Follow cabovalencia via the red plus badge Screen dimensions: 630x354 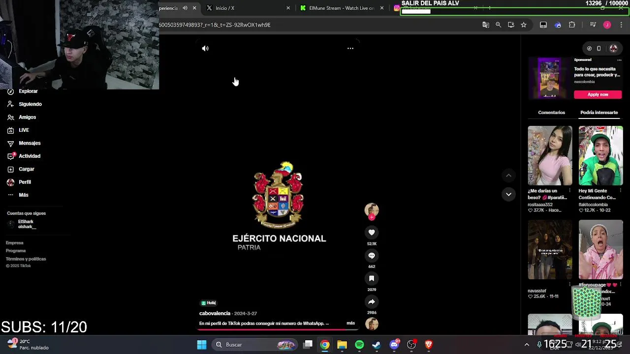click(x=372, y=217)
